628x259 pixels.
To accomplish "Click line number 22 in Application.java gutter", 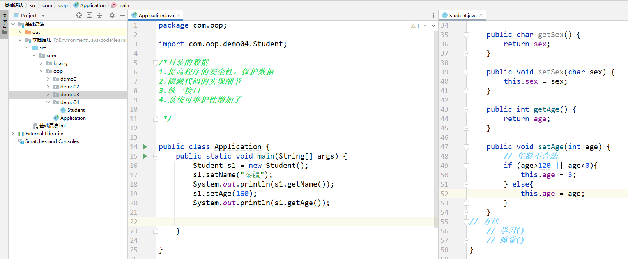I will 134,222.
